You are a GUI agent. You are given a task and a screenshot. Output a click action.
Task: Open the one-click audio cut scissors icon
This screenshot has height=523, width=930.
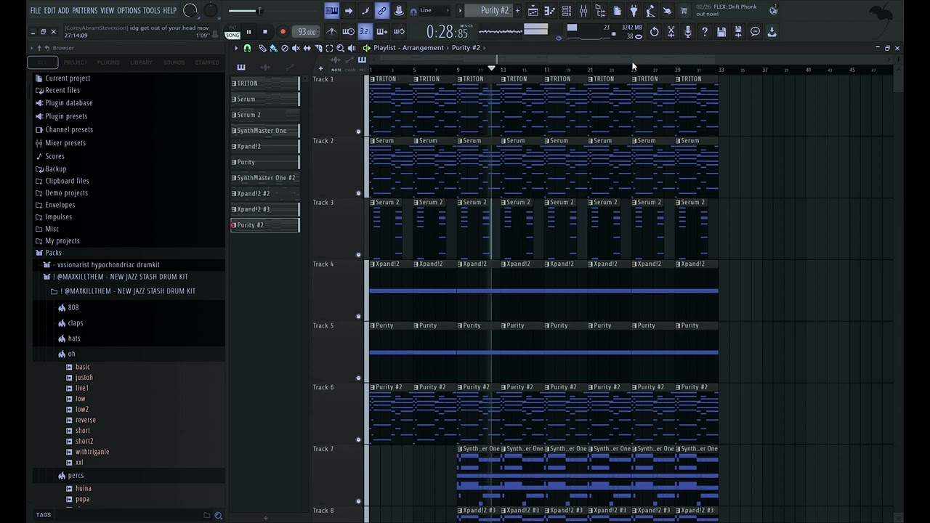click(x=671, y=32)
